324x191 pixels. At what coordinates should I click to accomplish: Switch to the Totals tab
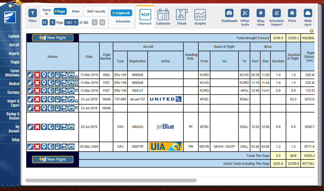point(182,17)
